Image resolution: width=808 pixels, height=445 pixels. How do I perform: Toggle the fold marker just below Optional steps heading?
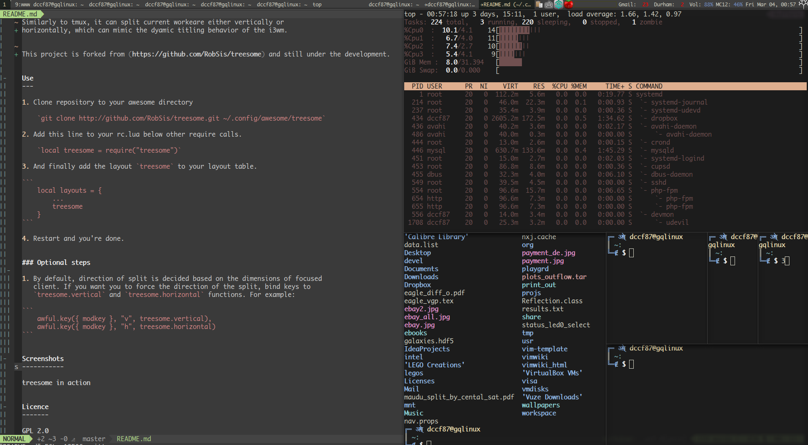click(5, 270)
